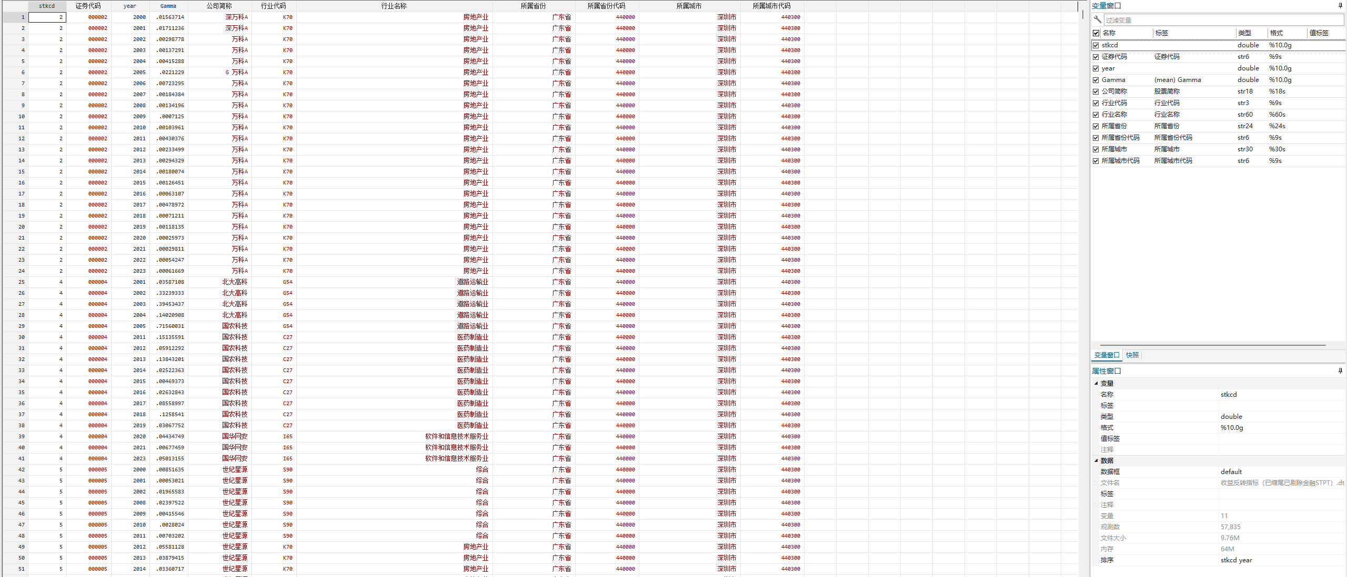Click the 行业名称 column header

click(394, 6)
